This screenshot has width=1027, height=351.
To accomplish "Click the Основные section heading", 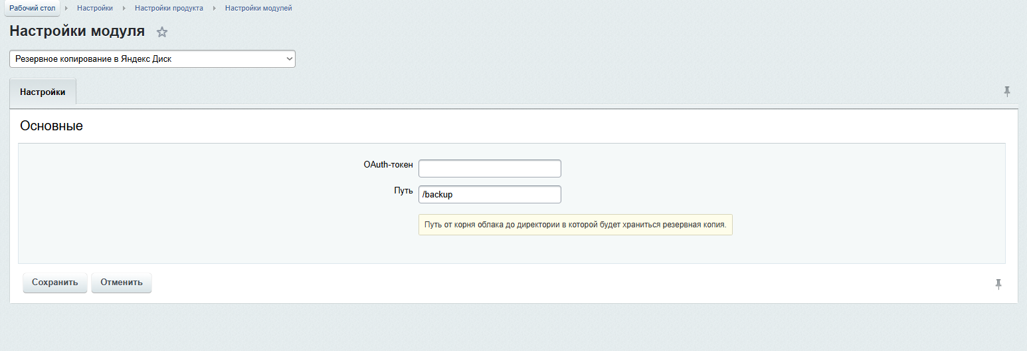I will 51,126.
